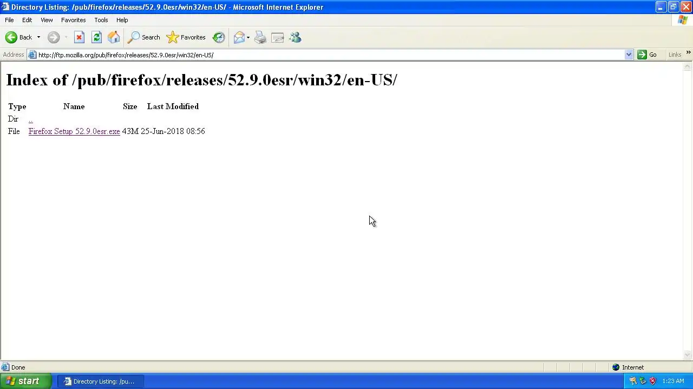Click the '25-Jun-2018 08:56' date text
The height and width of the screenshot is (389, 693).
173,131
